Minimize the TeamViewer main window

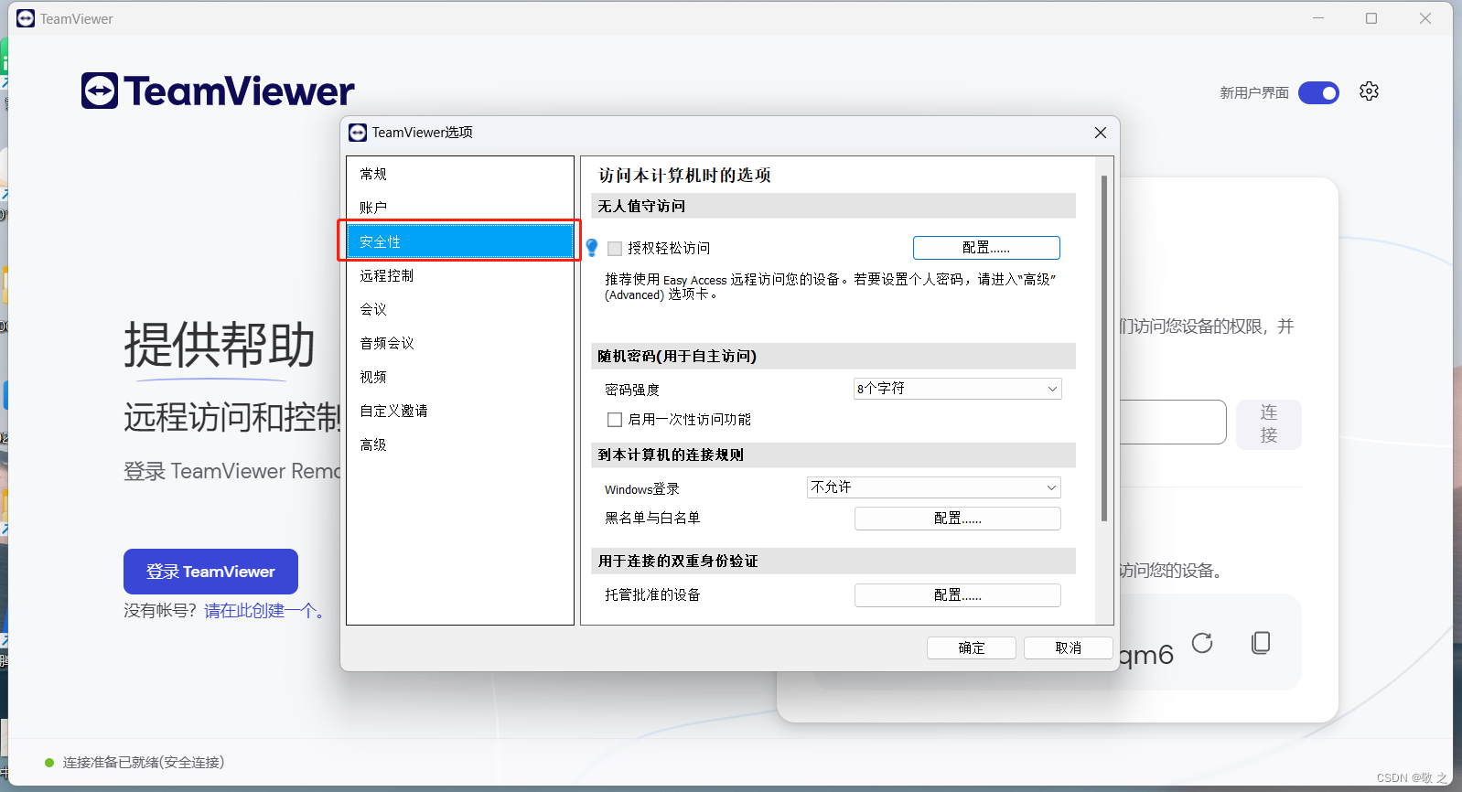pyautogui.click(x=1318, y=18)
